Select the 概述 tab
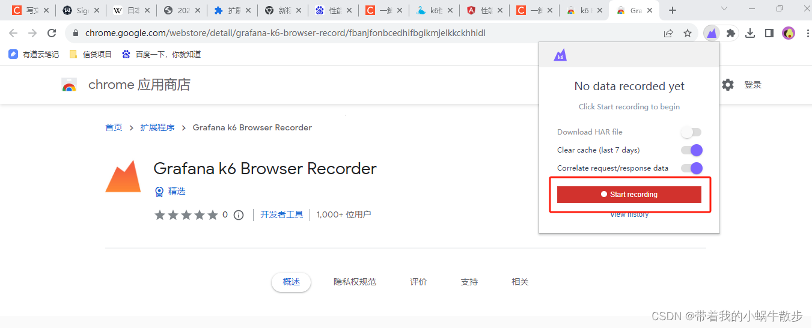The image size is (812, 328). (x=292, y=282)
